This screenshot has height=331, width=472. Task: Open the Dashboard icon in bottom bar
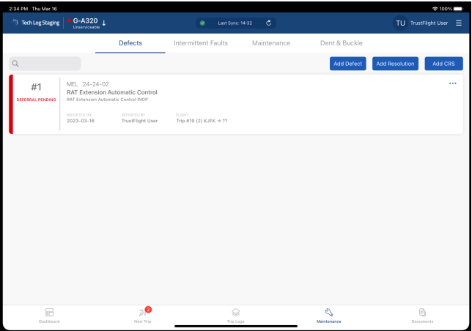tap(49, 313)
